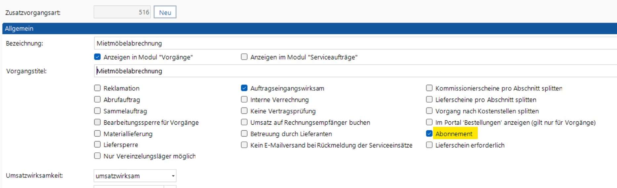Tick Keine Vertragsprüfung checkbox

(244, 111)
